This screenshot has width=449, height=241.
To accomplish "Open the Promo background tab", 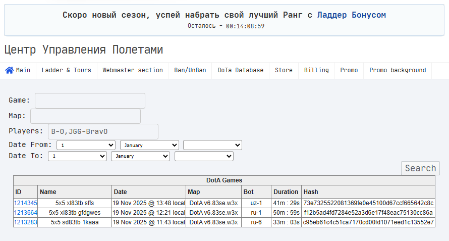I will tap(398, 70).
